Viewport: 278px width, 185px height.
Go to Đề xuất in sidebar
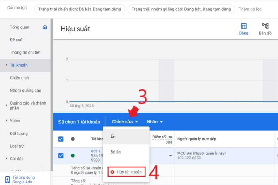[x=17, y=40]
